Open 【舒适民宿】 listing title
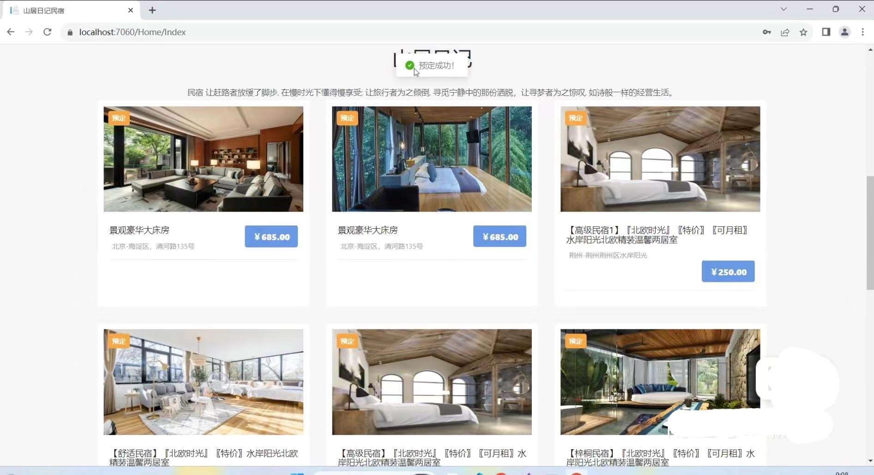The height and width of the screenshot is (475, 874). [x=204, y=457]
